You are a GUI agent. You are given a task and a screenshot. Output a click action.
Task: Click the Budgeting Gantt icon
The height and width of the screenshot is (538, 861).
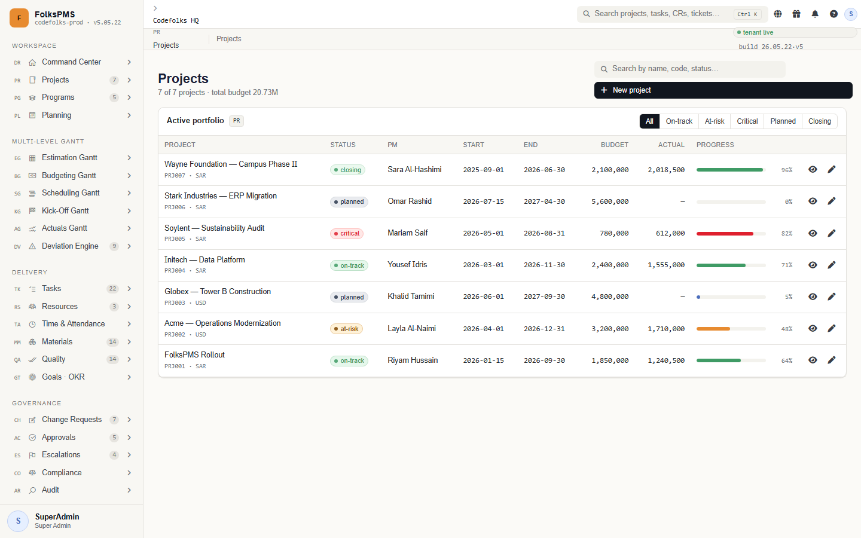pos(32,176)
